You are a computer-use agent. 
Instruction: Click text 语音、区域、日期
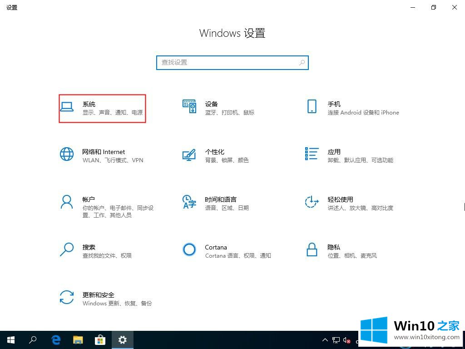coord(227,208)
